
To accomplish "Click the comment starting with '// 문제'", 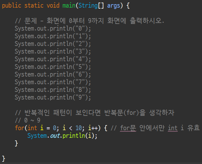I will pos(90,21).
